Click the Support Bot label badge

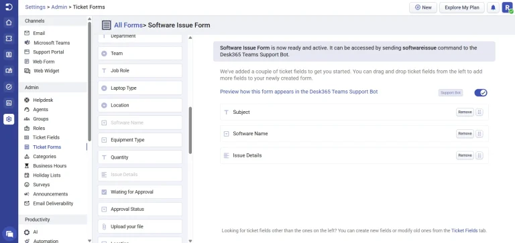pos(451,93)
